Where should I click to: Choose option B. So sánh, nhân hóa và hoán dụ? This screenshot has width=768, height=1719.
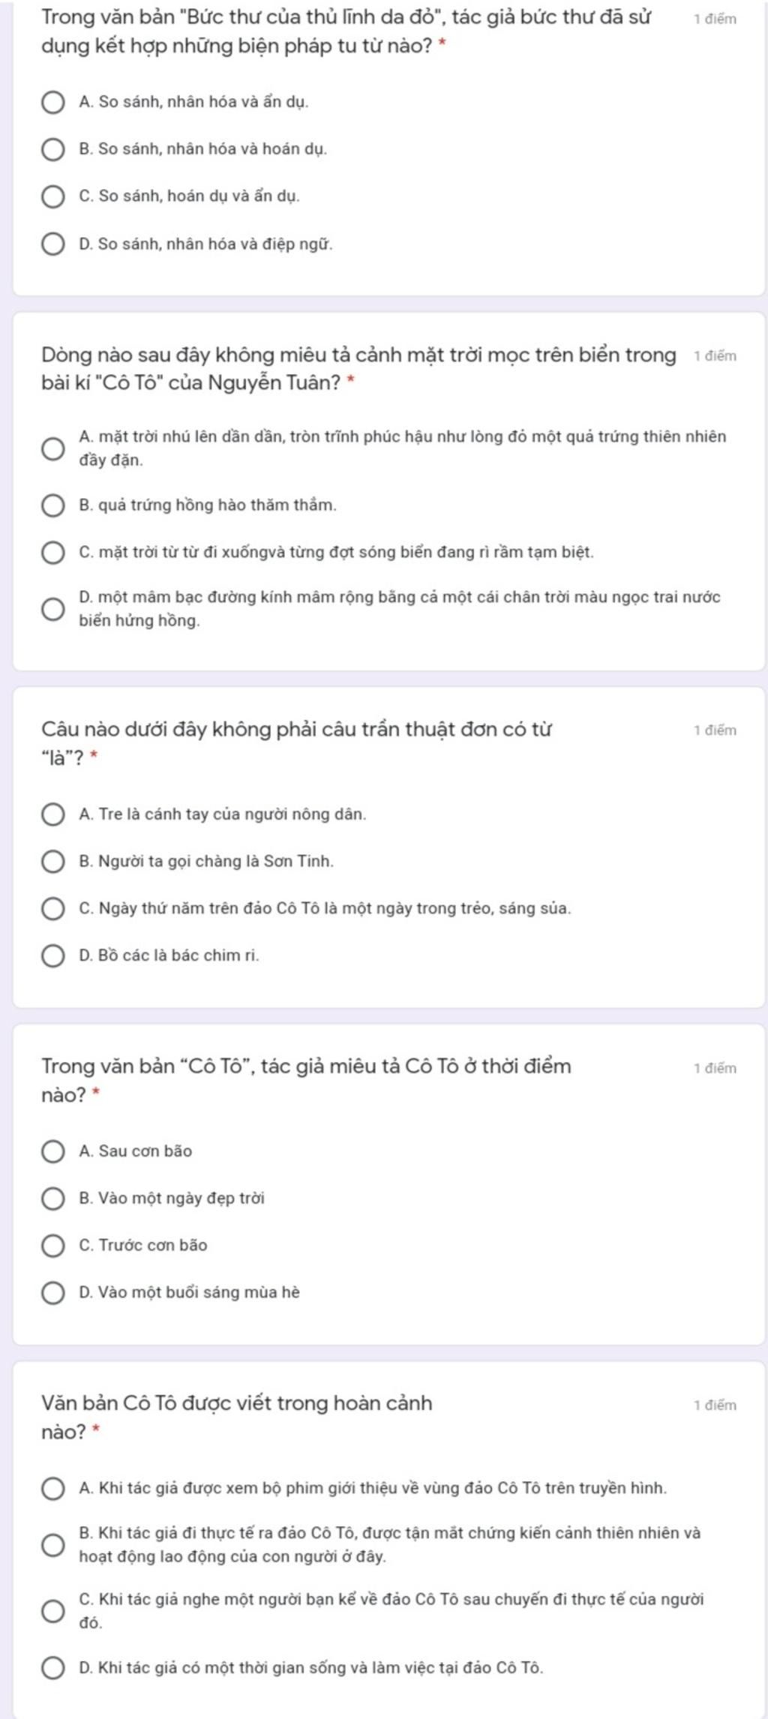(52, 149)
